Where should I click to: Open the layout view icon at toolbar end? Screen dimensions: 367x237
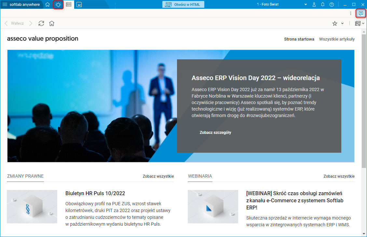[358, 23]
